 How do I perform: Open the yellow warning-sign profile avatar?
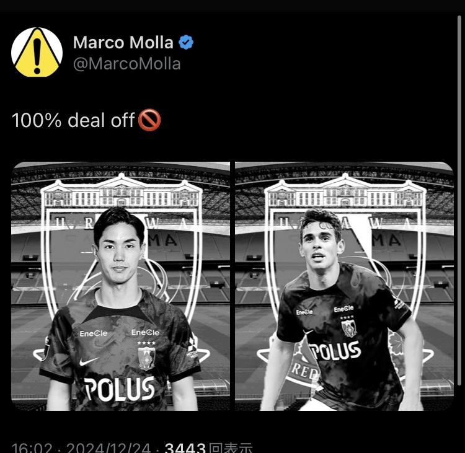coord(37,52)
